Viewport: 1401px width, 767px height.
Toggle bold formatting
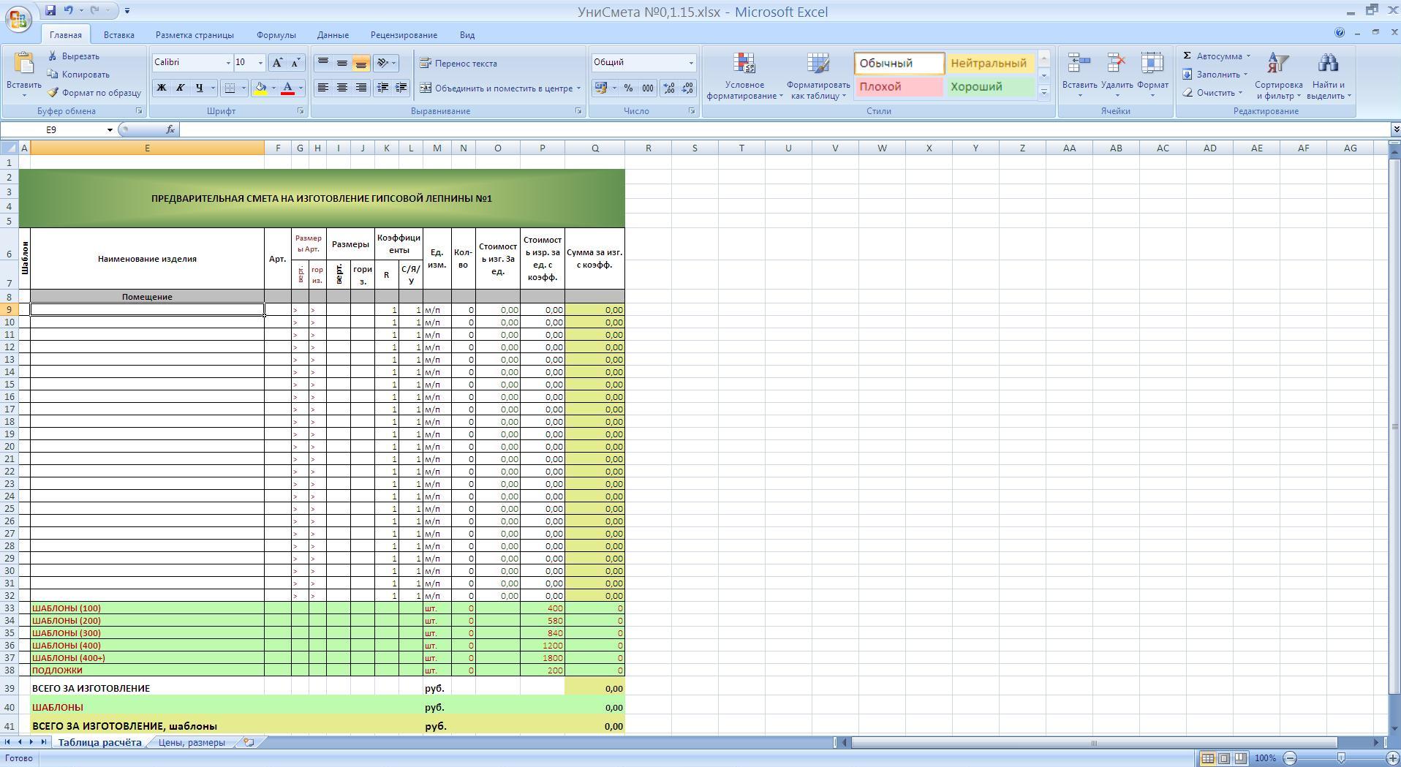click(162, 88)
